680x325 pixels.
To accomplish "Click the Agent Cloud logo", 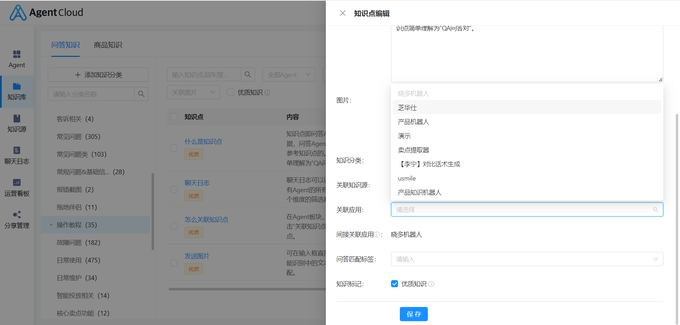I will (46, 13).
